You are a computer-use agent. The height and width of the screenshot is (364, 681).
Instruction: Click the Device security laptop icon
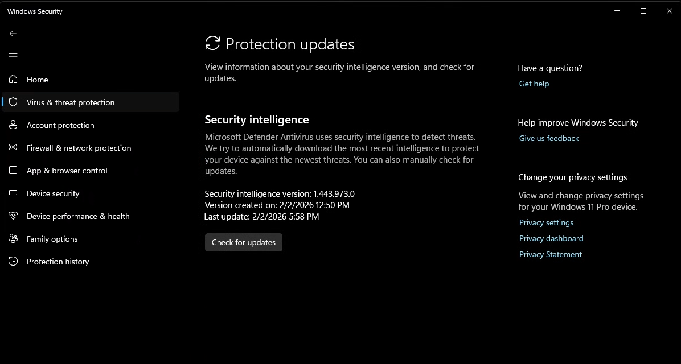click(x=13, y=193)
